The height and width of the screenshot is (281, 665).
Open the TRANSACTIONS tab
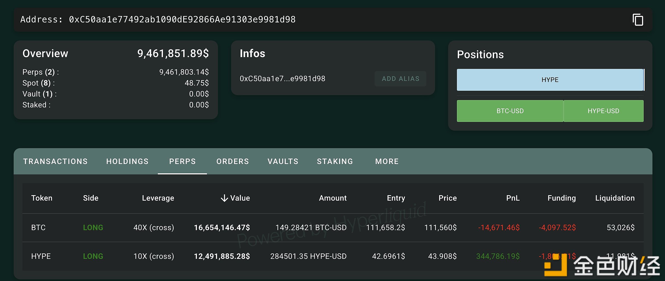tap(56, 162)
